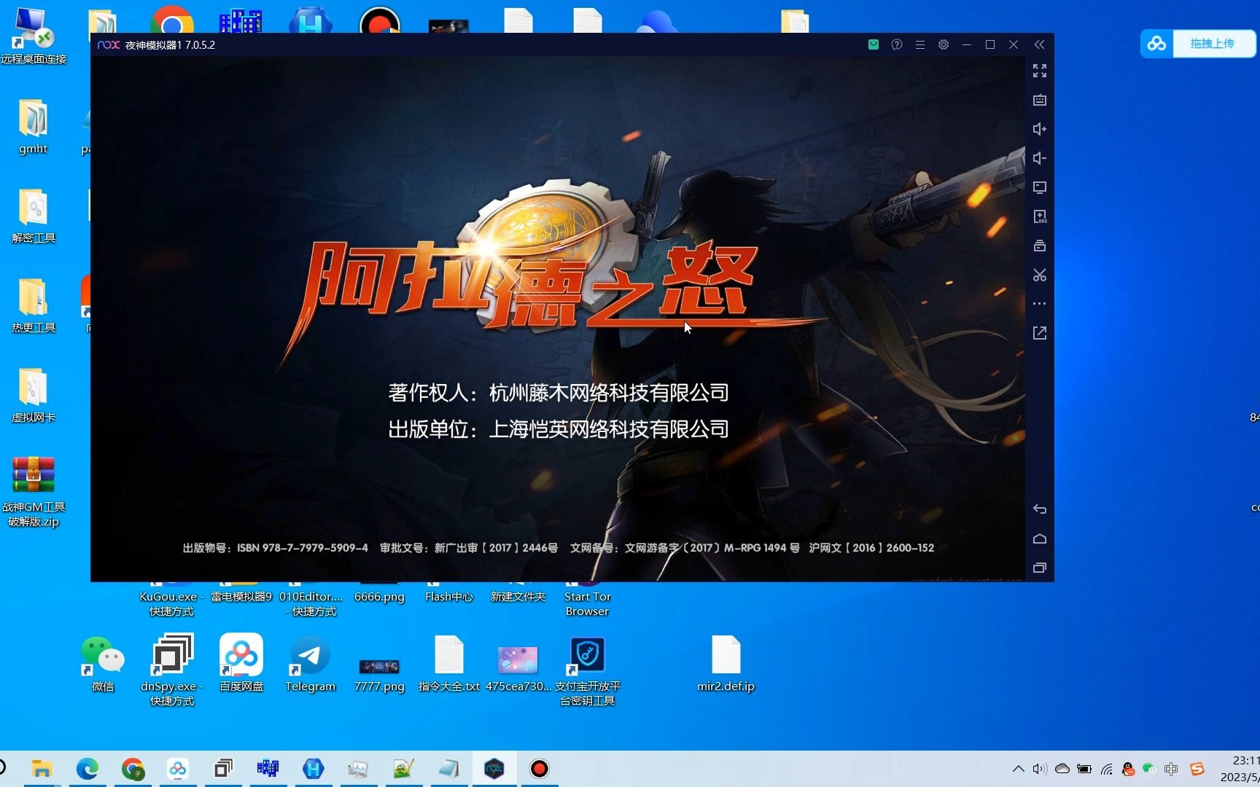Open the screen icon in Nox sidebar
Viewport: 1260px width, 787px height.
[x=1040, y=187]
